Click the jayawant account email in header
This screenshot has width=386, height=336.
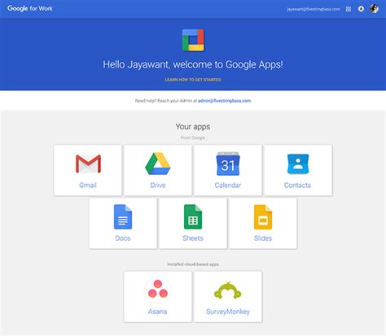click(x=314, y=9)
